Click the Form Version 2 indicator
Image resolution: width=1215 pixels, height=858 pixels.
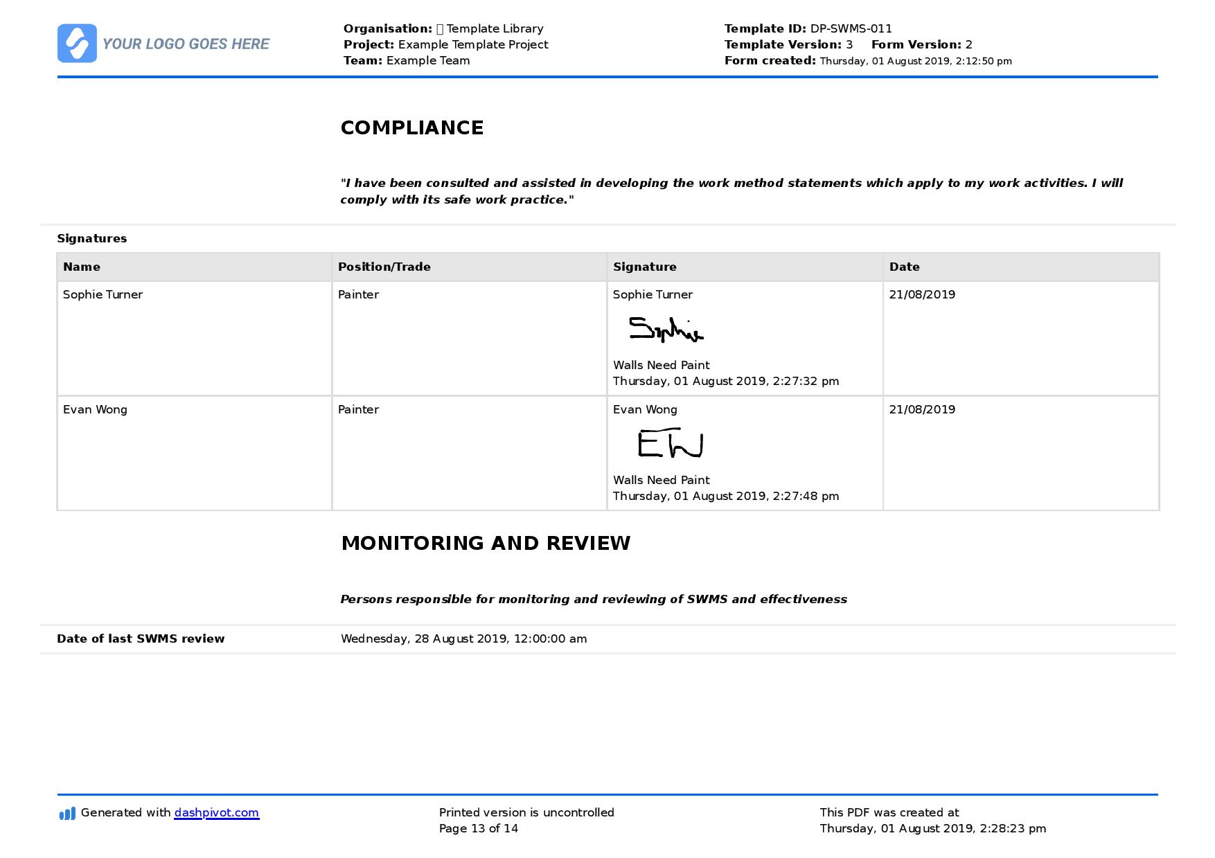(969, 44)
